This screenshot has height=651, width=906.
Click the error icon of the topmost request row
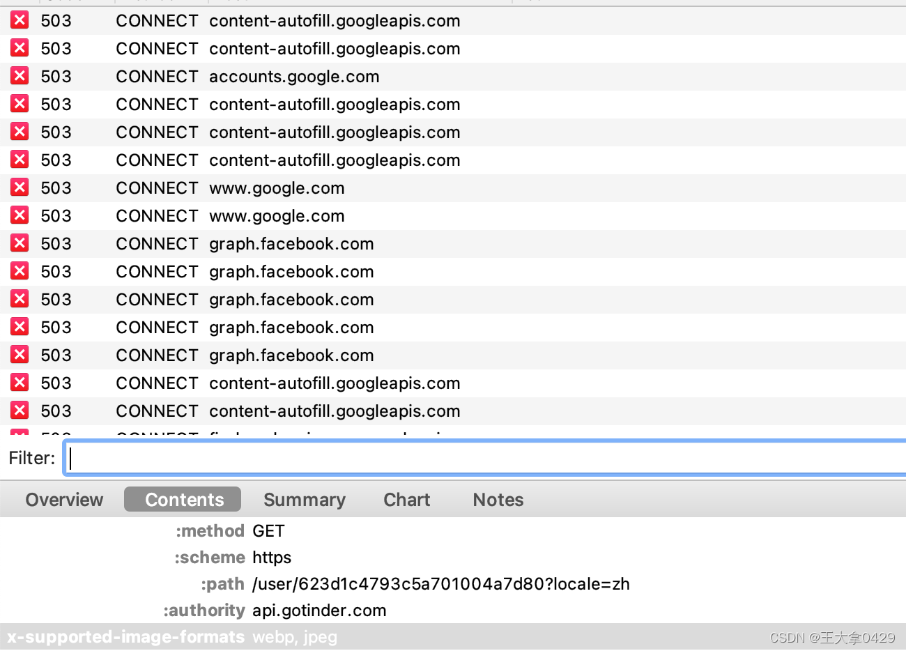(x=20, y=20)
